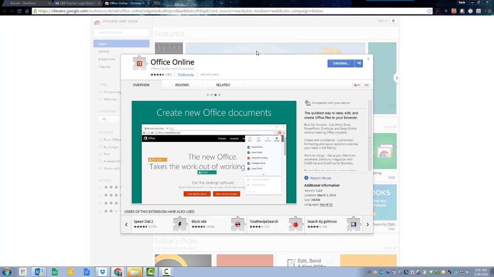
Task: Open Google Slides taskbar shortcut
Action: [x=71, y=272]
